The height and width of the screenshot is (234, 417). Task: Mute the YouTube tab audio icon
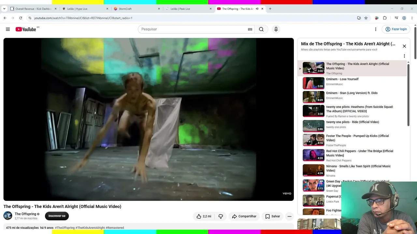pos(257,9)
